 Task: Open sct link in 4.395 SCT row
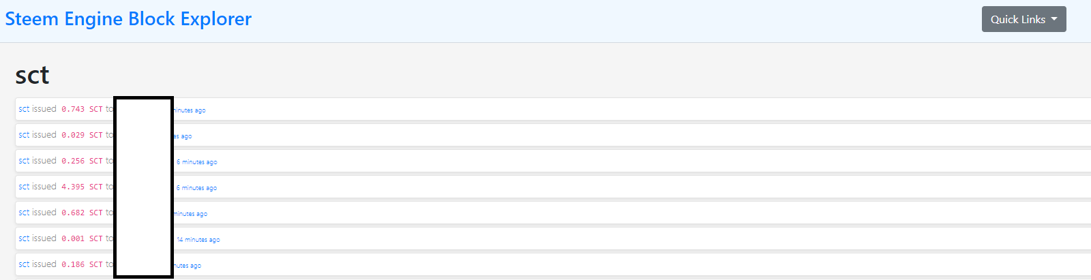(x=24, y=187)
